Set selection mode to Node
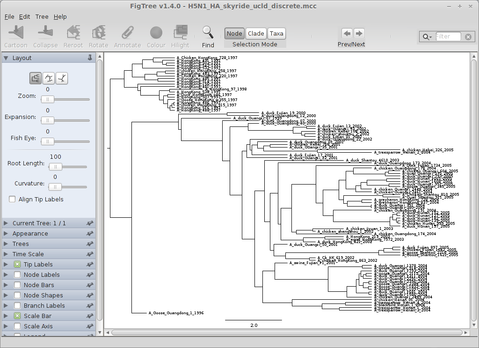479x348 pixels. [x=234, y=33]
